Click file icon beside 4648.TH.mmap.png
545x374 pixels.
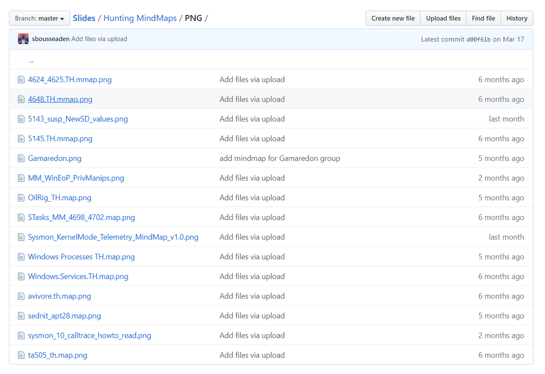point(21,99)
